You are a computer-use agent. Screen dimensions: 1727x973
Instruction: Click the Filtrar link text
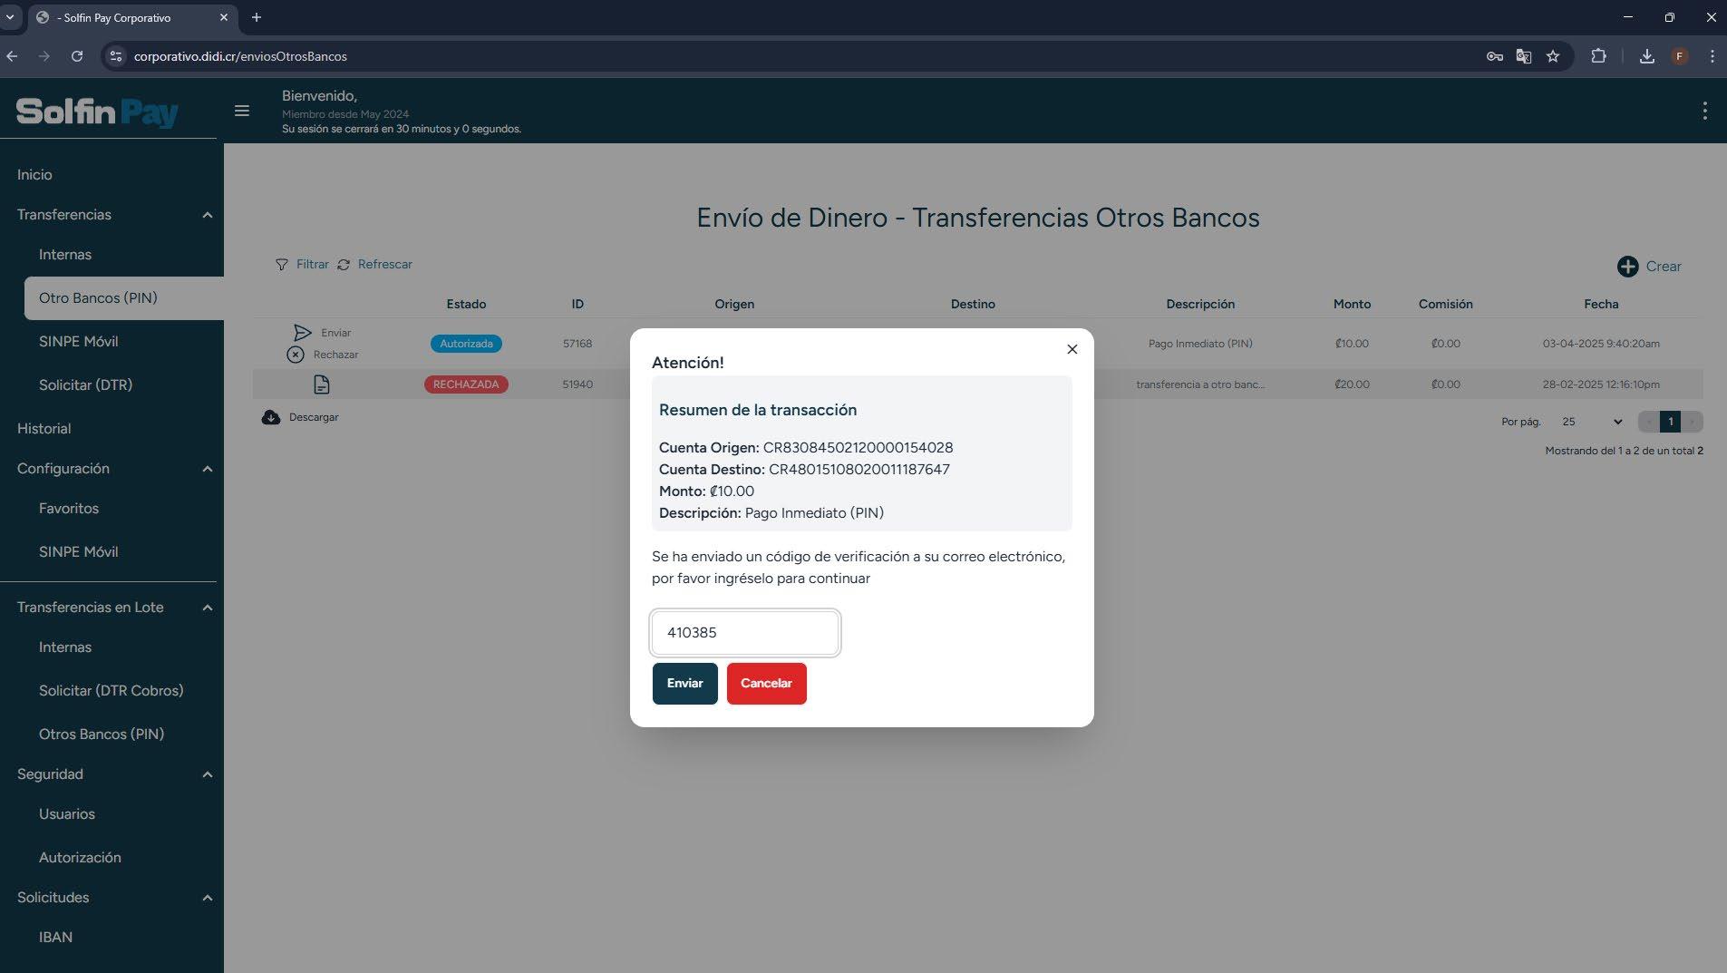[x=312, y=265]
